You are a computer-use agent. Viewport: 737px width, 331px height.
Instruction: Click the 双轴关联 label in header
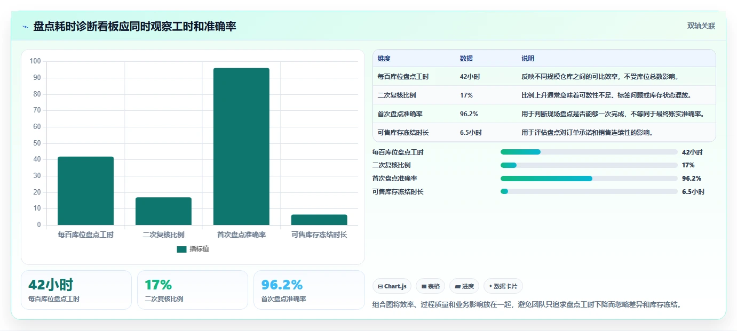pos(701,26)
